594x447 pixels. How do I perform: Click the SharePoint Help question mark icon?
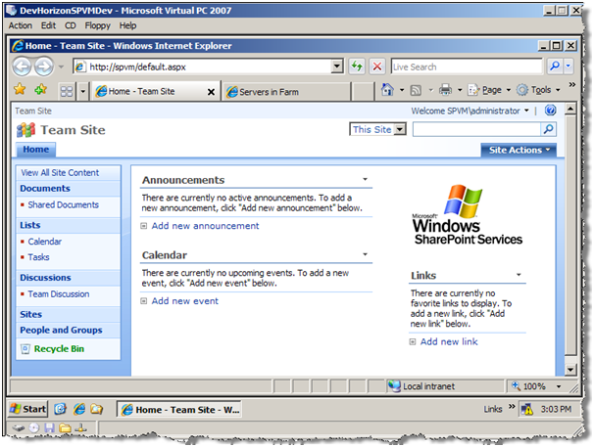click(551, 111)
